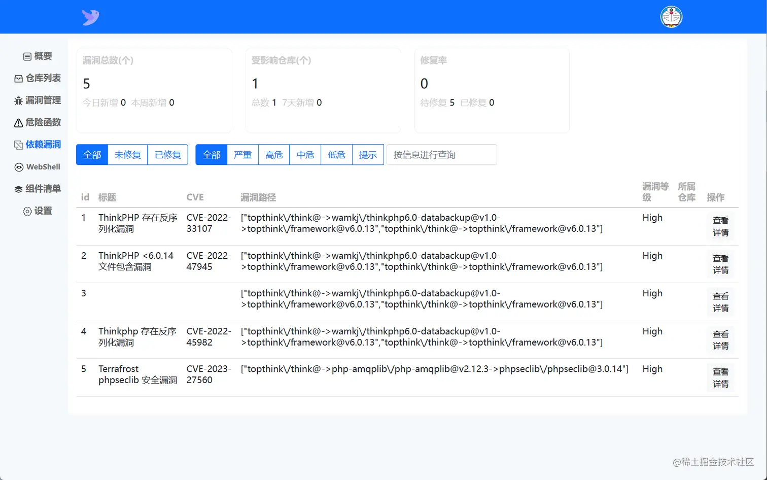Image resolution: width=767 pixels, height=480 pixels.
Task: Click the 漏洞总数(个) stat card
Action: coord(154,90)
